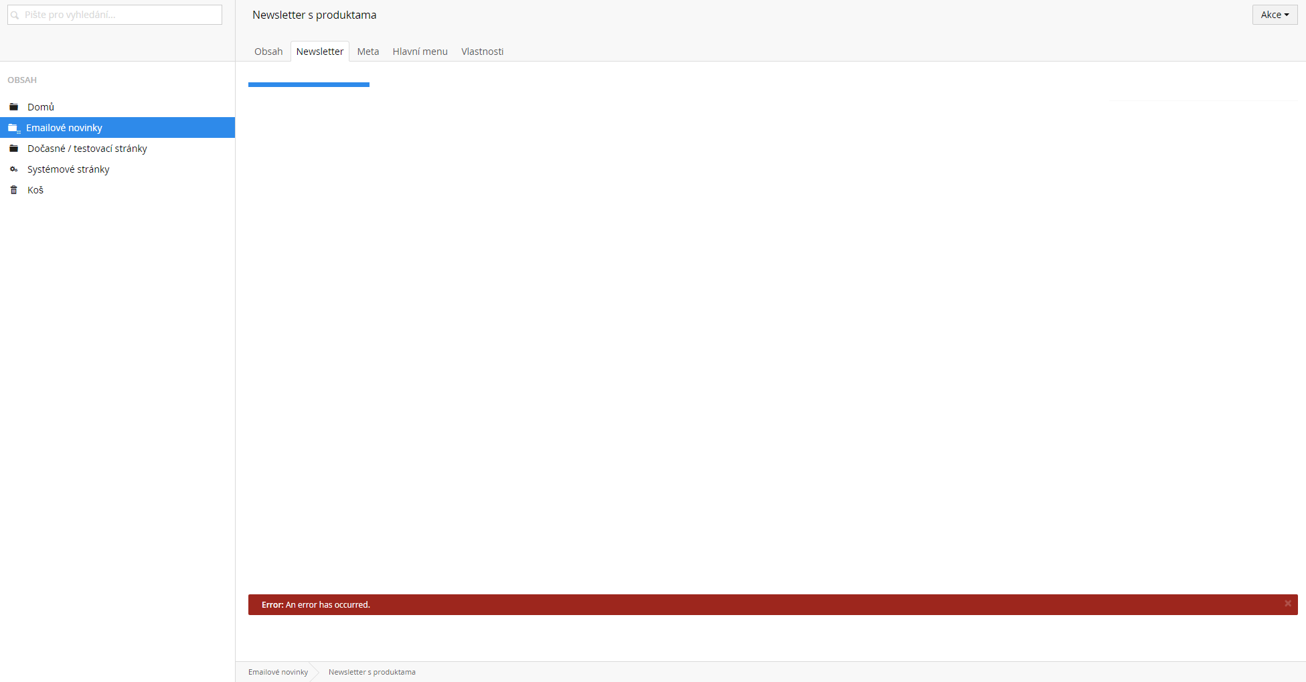The width and height of the screenshot is (1306, 682).
Task: Select the Newsletter tab
Action: pyautogui.click(x=320, y=52)
